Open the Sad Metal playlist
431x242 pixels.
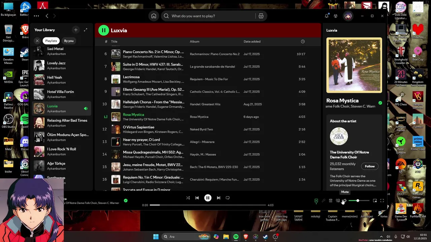pos(62,51)
